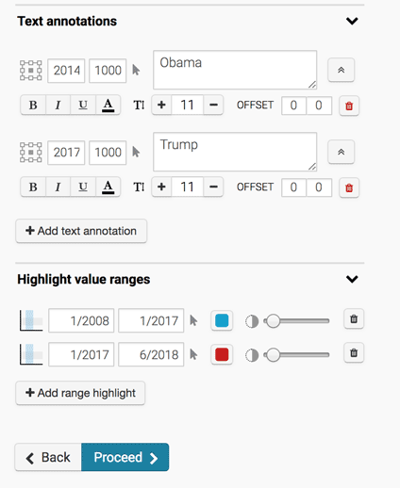Click the Proceed button
Viewport: 400px width, 488px height.
pos(125,457)
